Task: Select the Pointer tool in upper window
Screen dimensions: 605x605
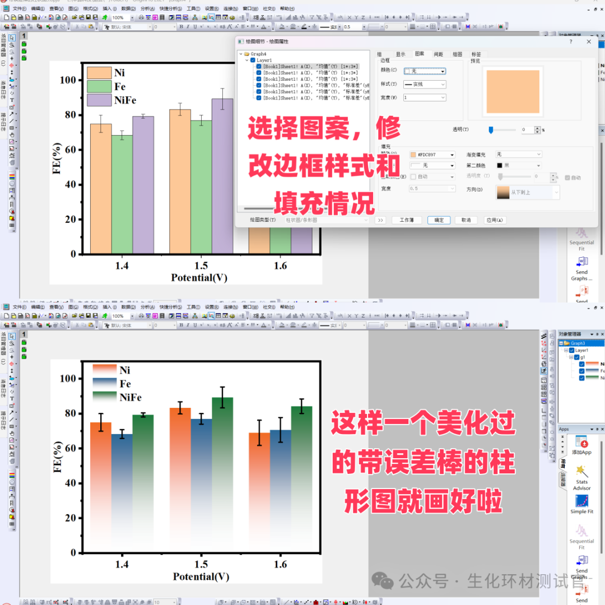Action: click(x=12, y=38)
